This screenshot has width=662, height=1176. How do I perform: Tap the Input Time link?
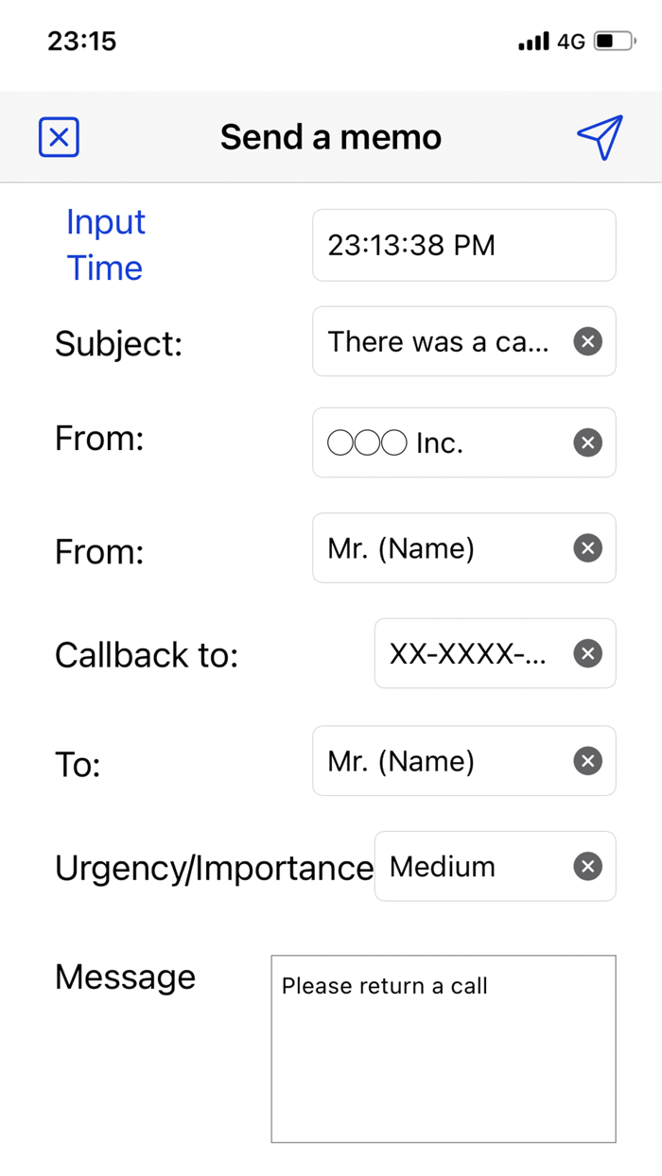(105, 245)
